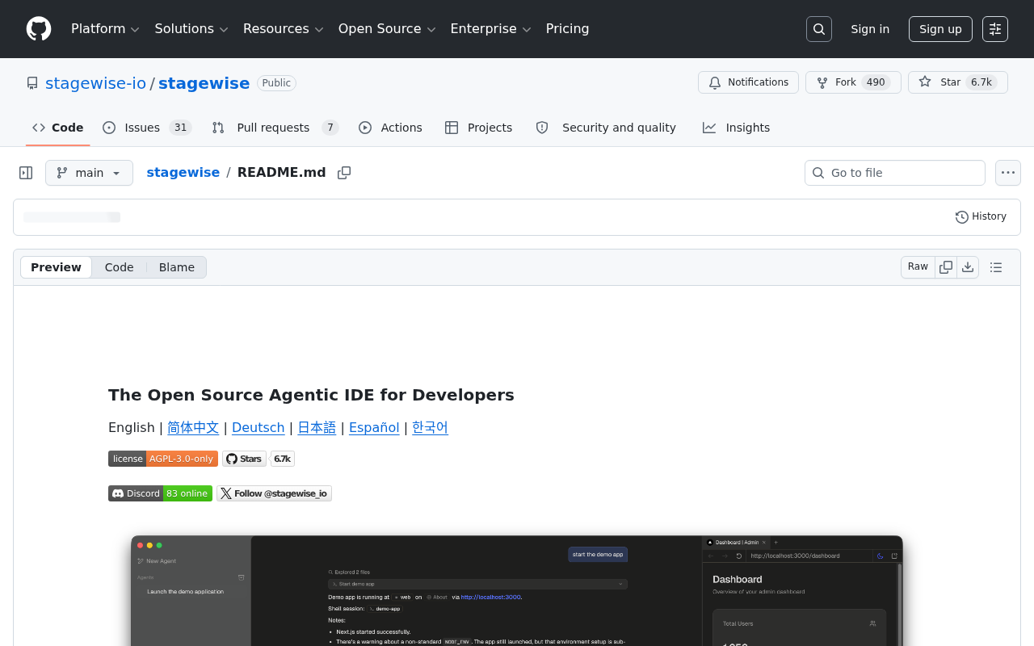
Task: Open the Deutsch README link
Action: click(258, 428)
